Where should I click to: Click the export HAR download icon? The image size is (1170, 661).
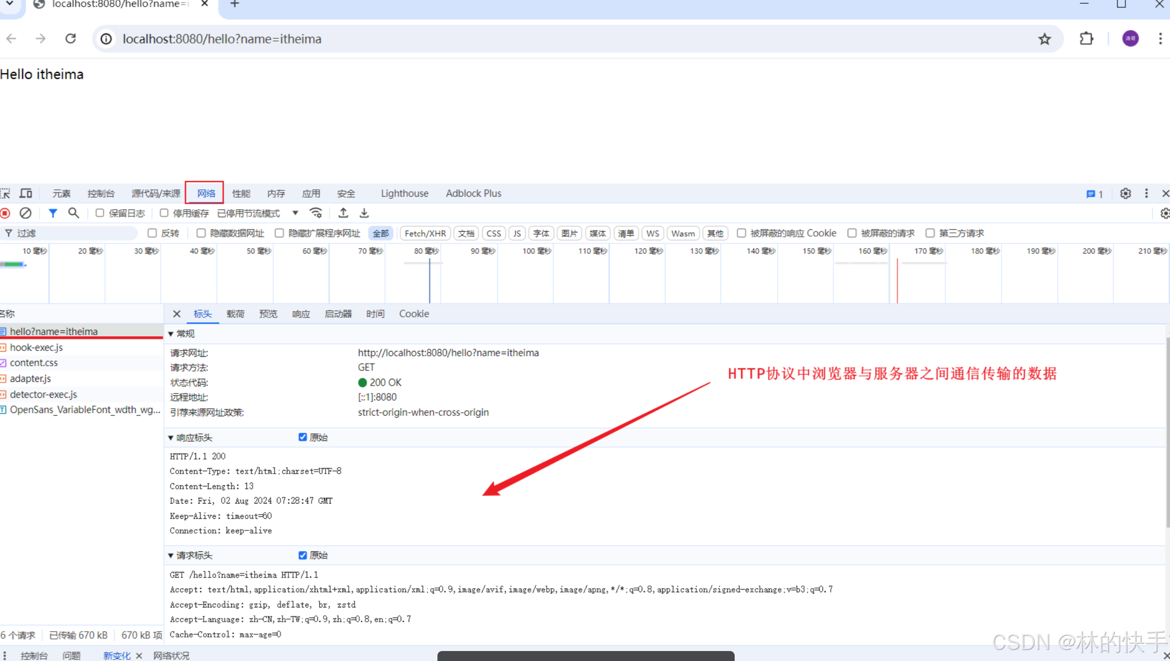[x=364, y=213]
